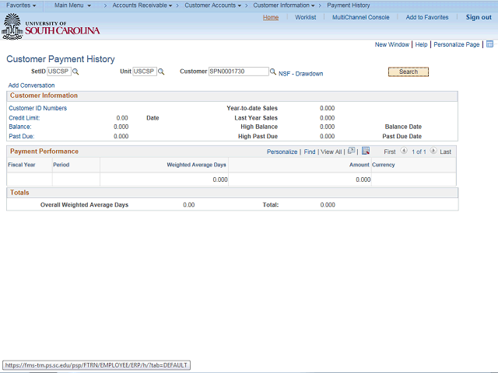Show next row arrow in Payment Performance
This screenshot has width=498, height=373.
[x=433, y=151]
